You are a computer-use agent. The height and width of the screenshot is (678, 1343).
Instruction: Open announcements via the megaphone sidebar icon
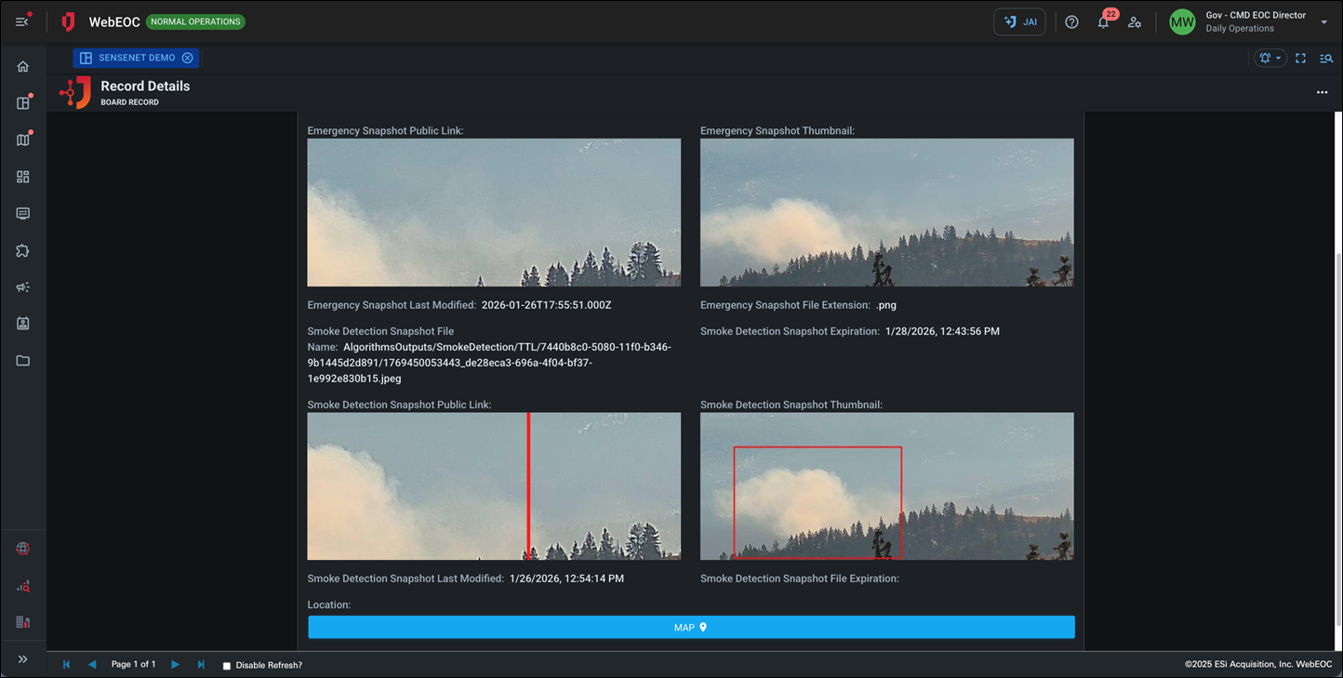[x=22, y=287]
